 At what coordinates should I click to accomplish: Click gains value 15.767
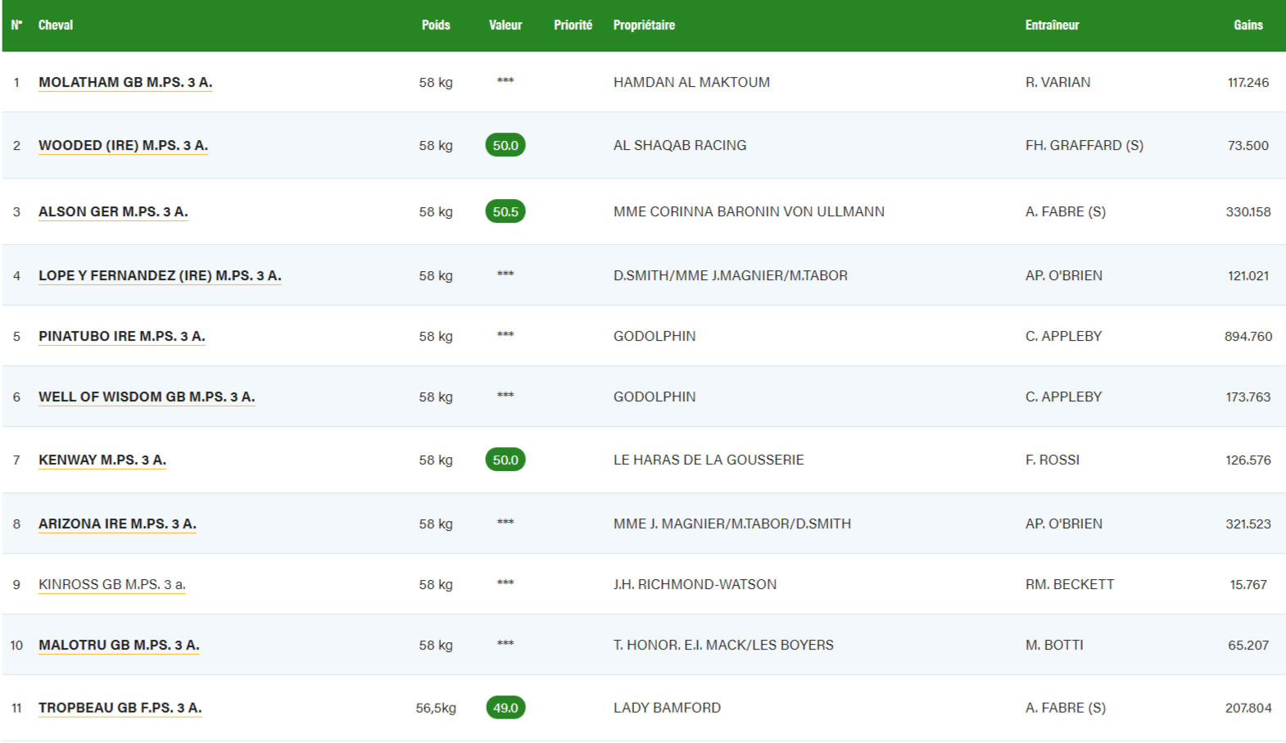[1248, 585]
